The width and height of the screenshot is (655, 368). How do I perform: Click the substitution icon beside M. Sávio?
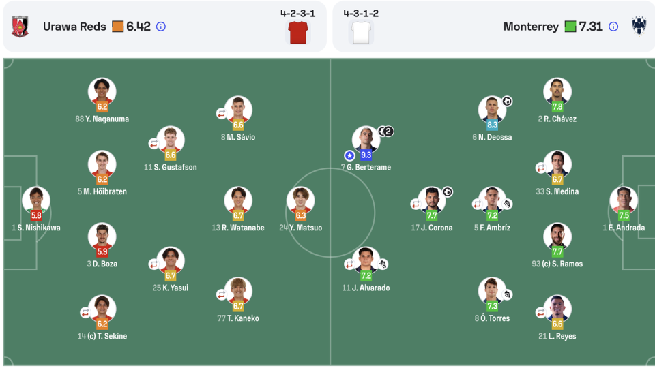click(x=221, y=113)
